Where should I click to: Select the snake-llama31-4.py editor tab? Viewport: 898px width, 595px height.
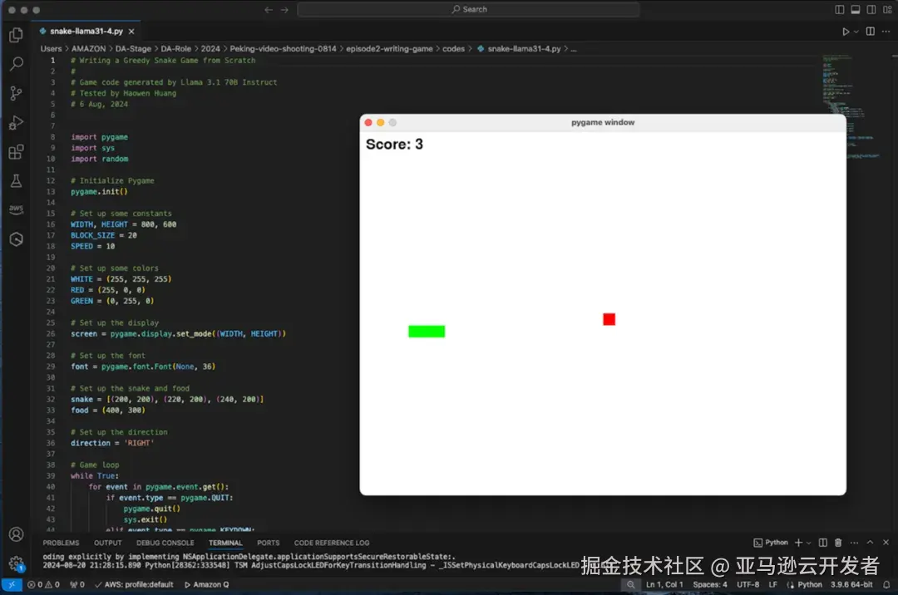tap(86, 32)
